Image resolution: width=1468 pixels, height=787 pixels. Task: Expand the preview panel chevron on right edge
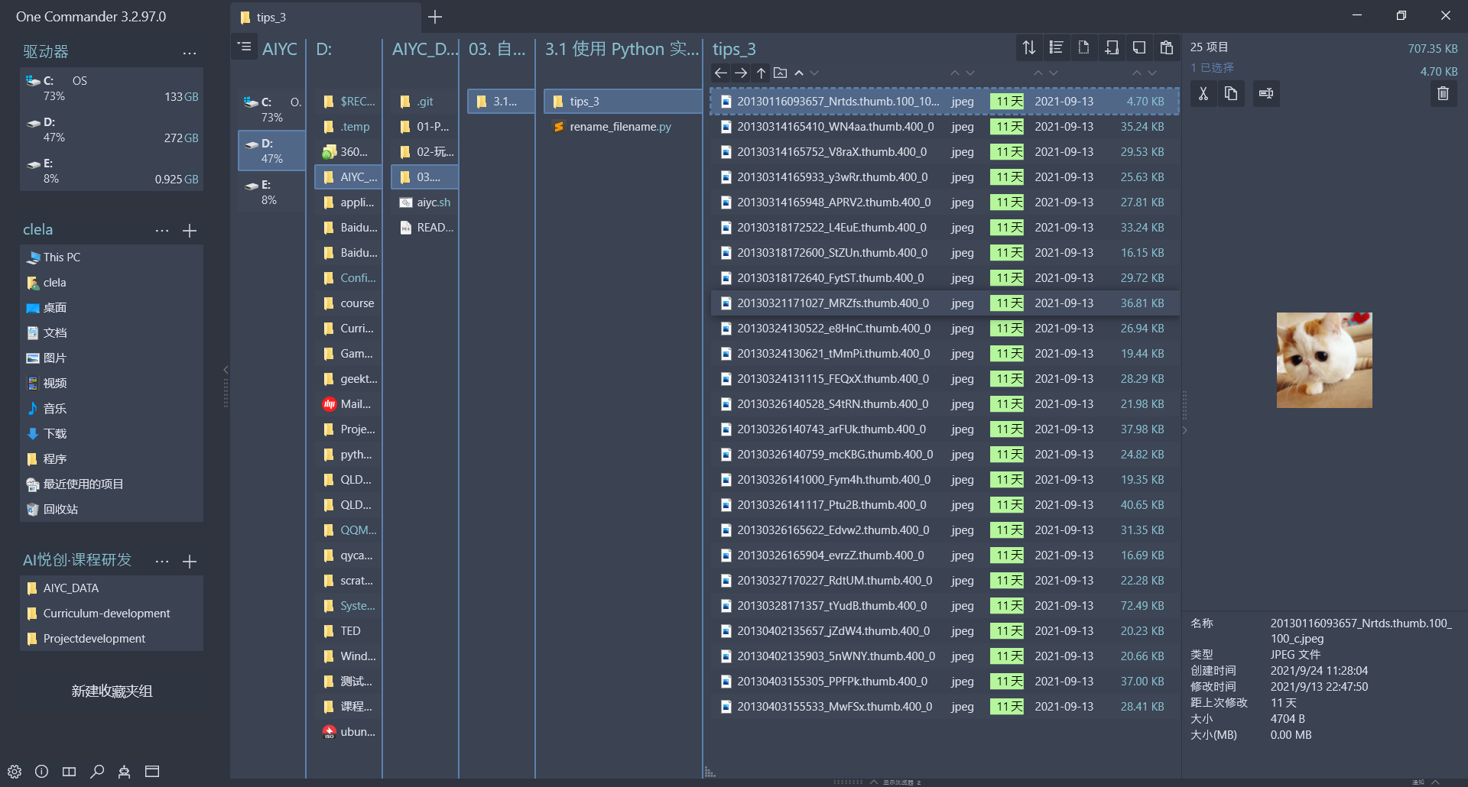point(1184,431)
